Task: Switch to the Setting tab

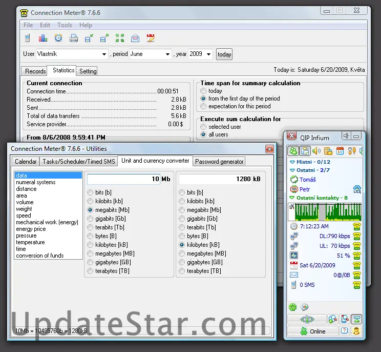Action: pyautogui.click(x=87, y=71)
